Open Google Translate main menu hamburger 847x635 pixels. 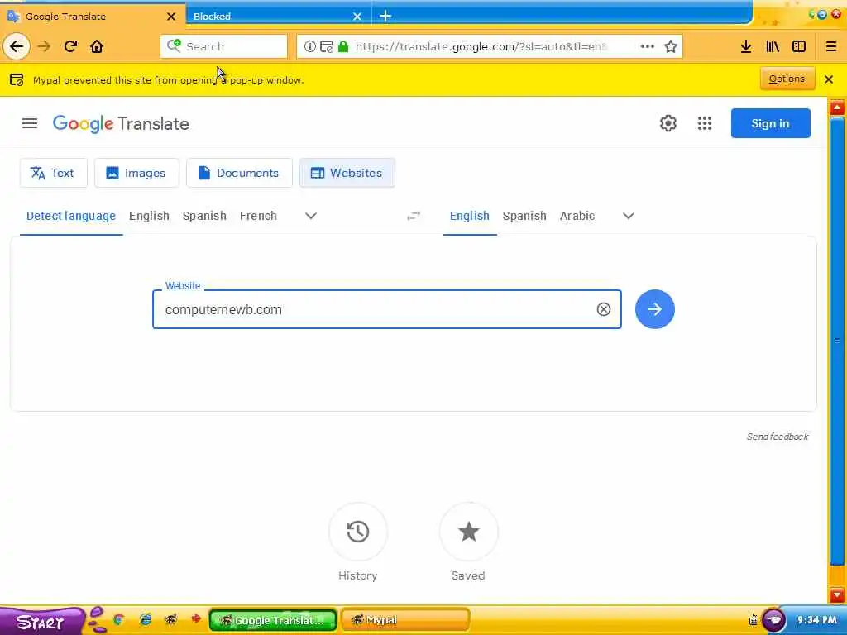30,124
